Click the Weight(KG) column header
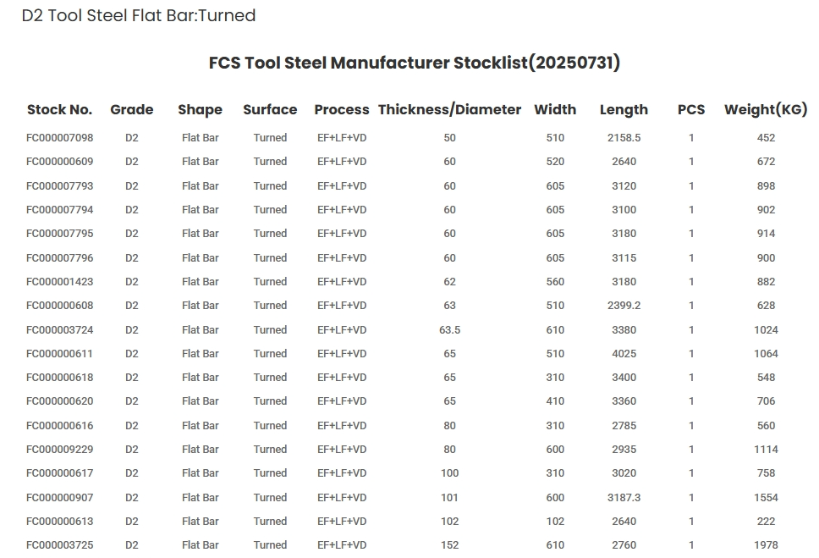The width and height of the screenshot is (819, 558). click(766, 109)
